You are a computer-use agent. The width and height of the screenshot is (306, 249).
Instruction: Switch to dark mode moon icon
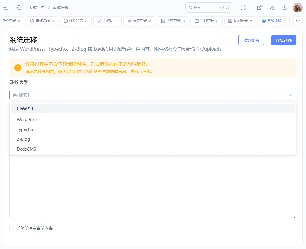point(285,8)
